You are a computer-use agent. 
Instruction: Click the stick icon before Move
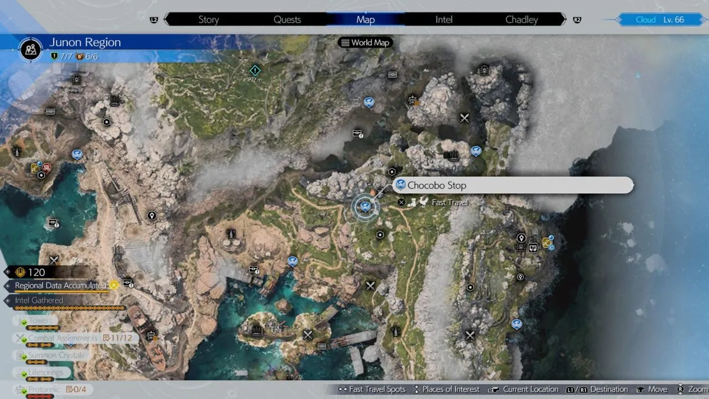point(639,390)
